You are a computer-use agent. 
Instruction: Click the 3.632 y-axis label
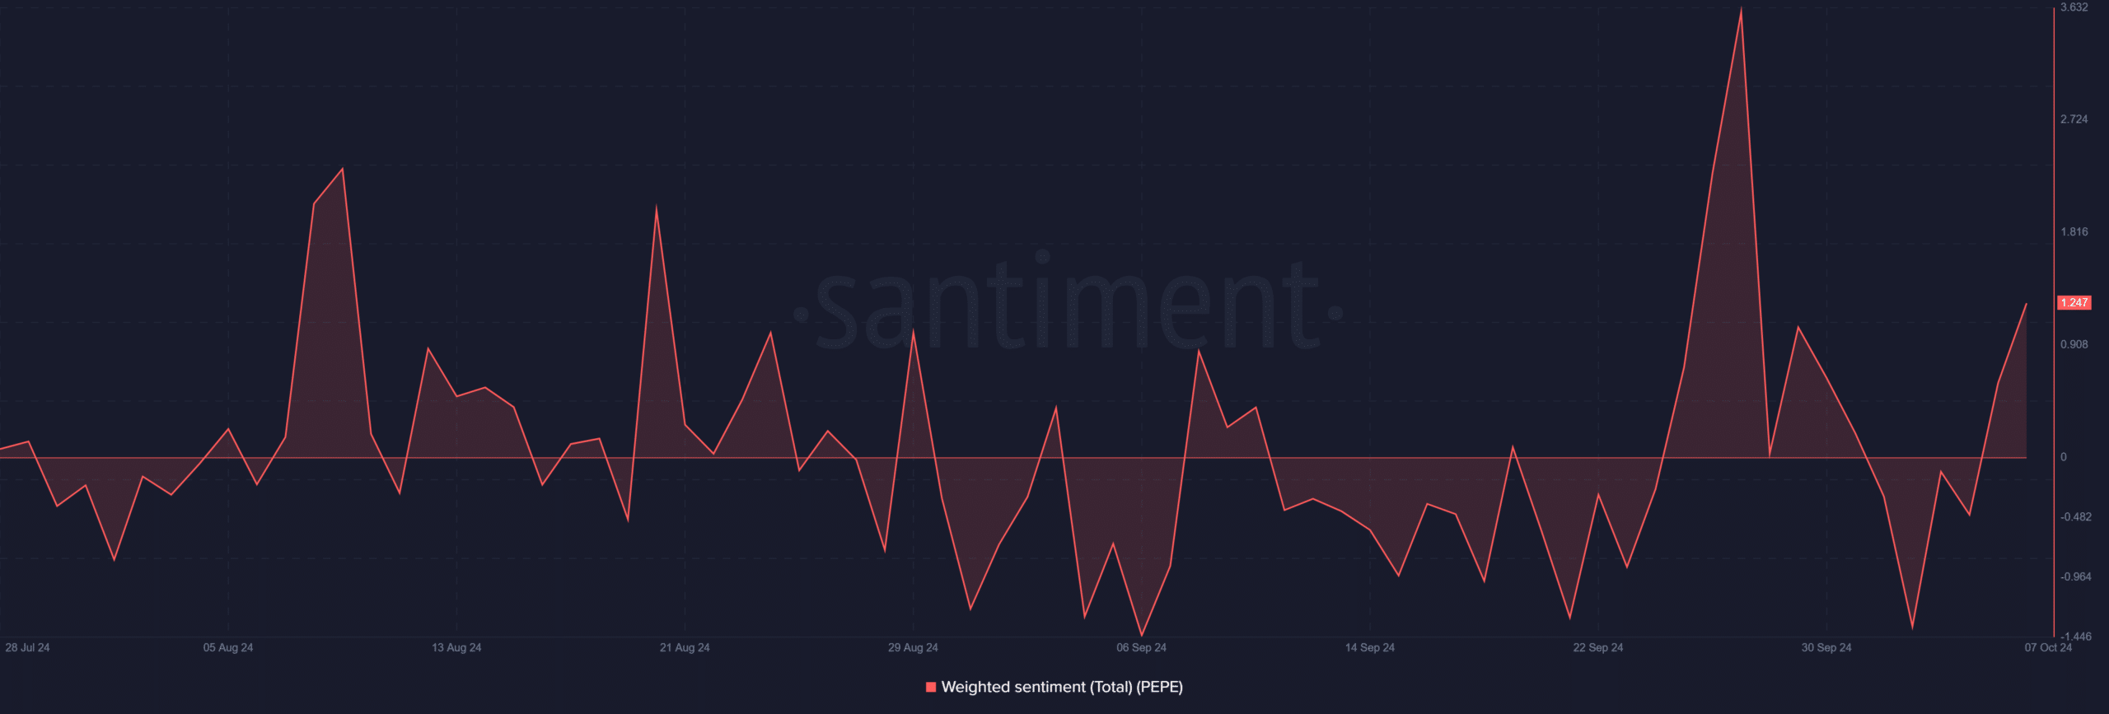[2074, 7]
